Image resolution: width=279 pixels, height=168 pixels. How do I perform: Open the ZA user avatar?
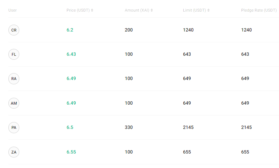point(14,152)
